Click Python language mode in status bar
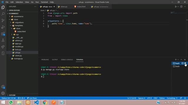 [162, 98]
